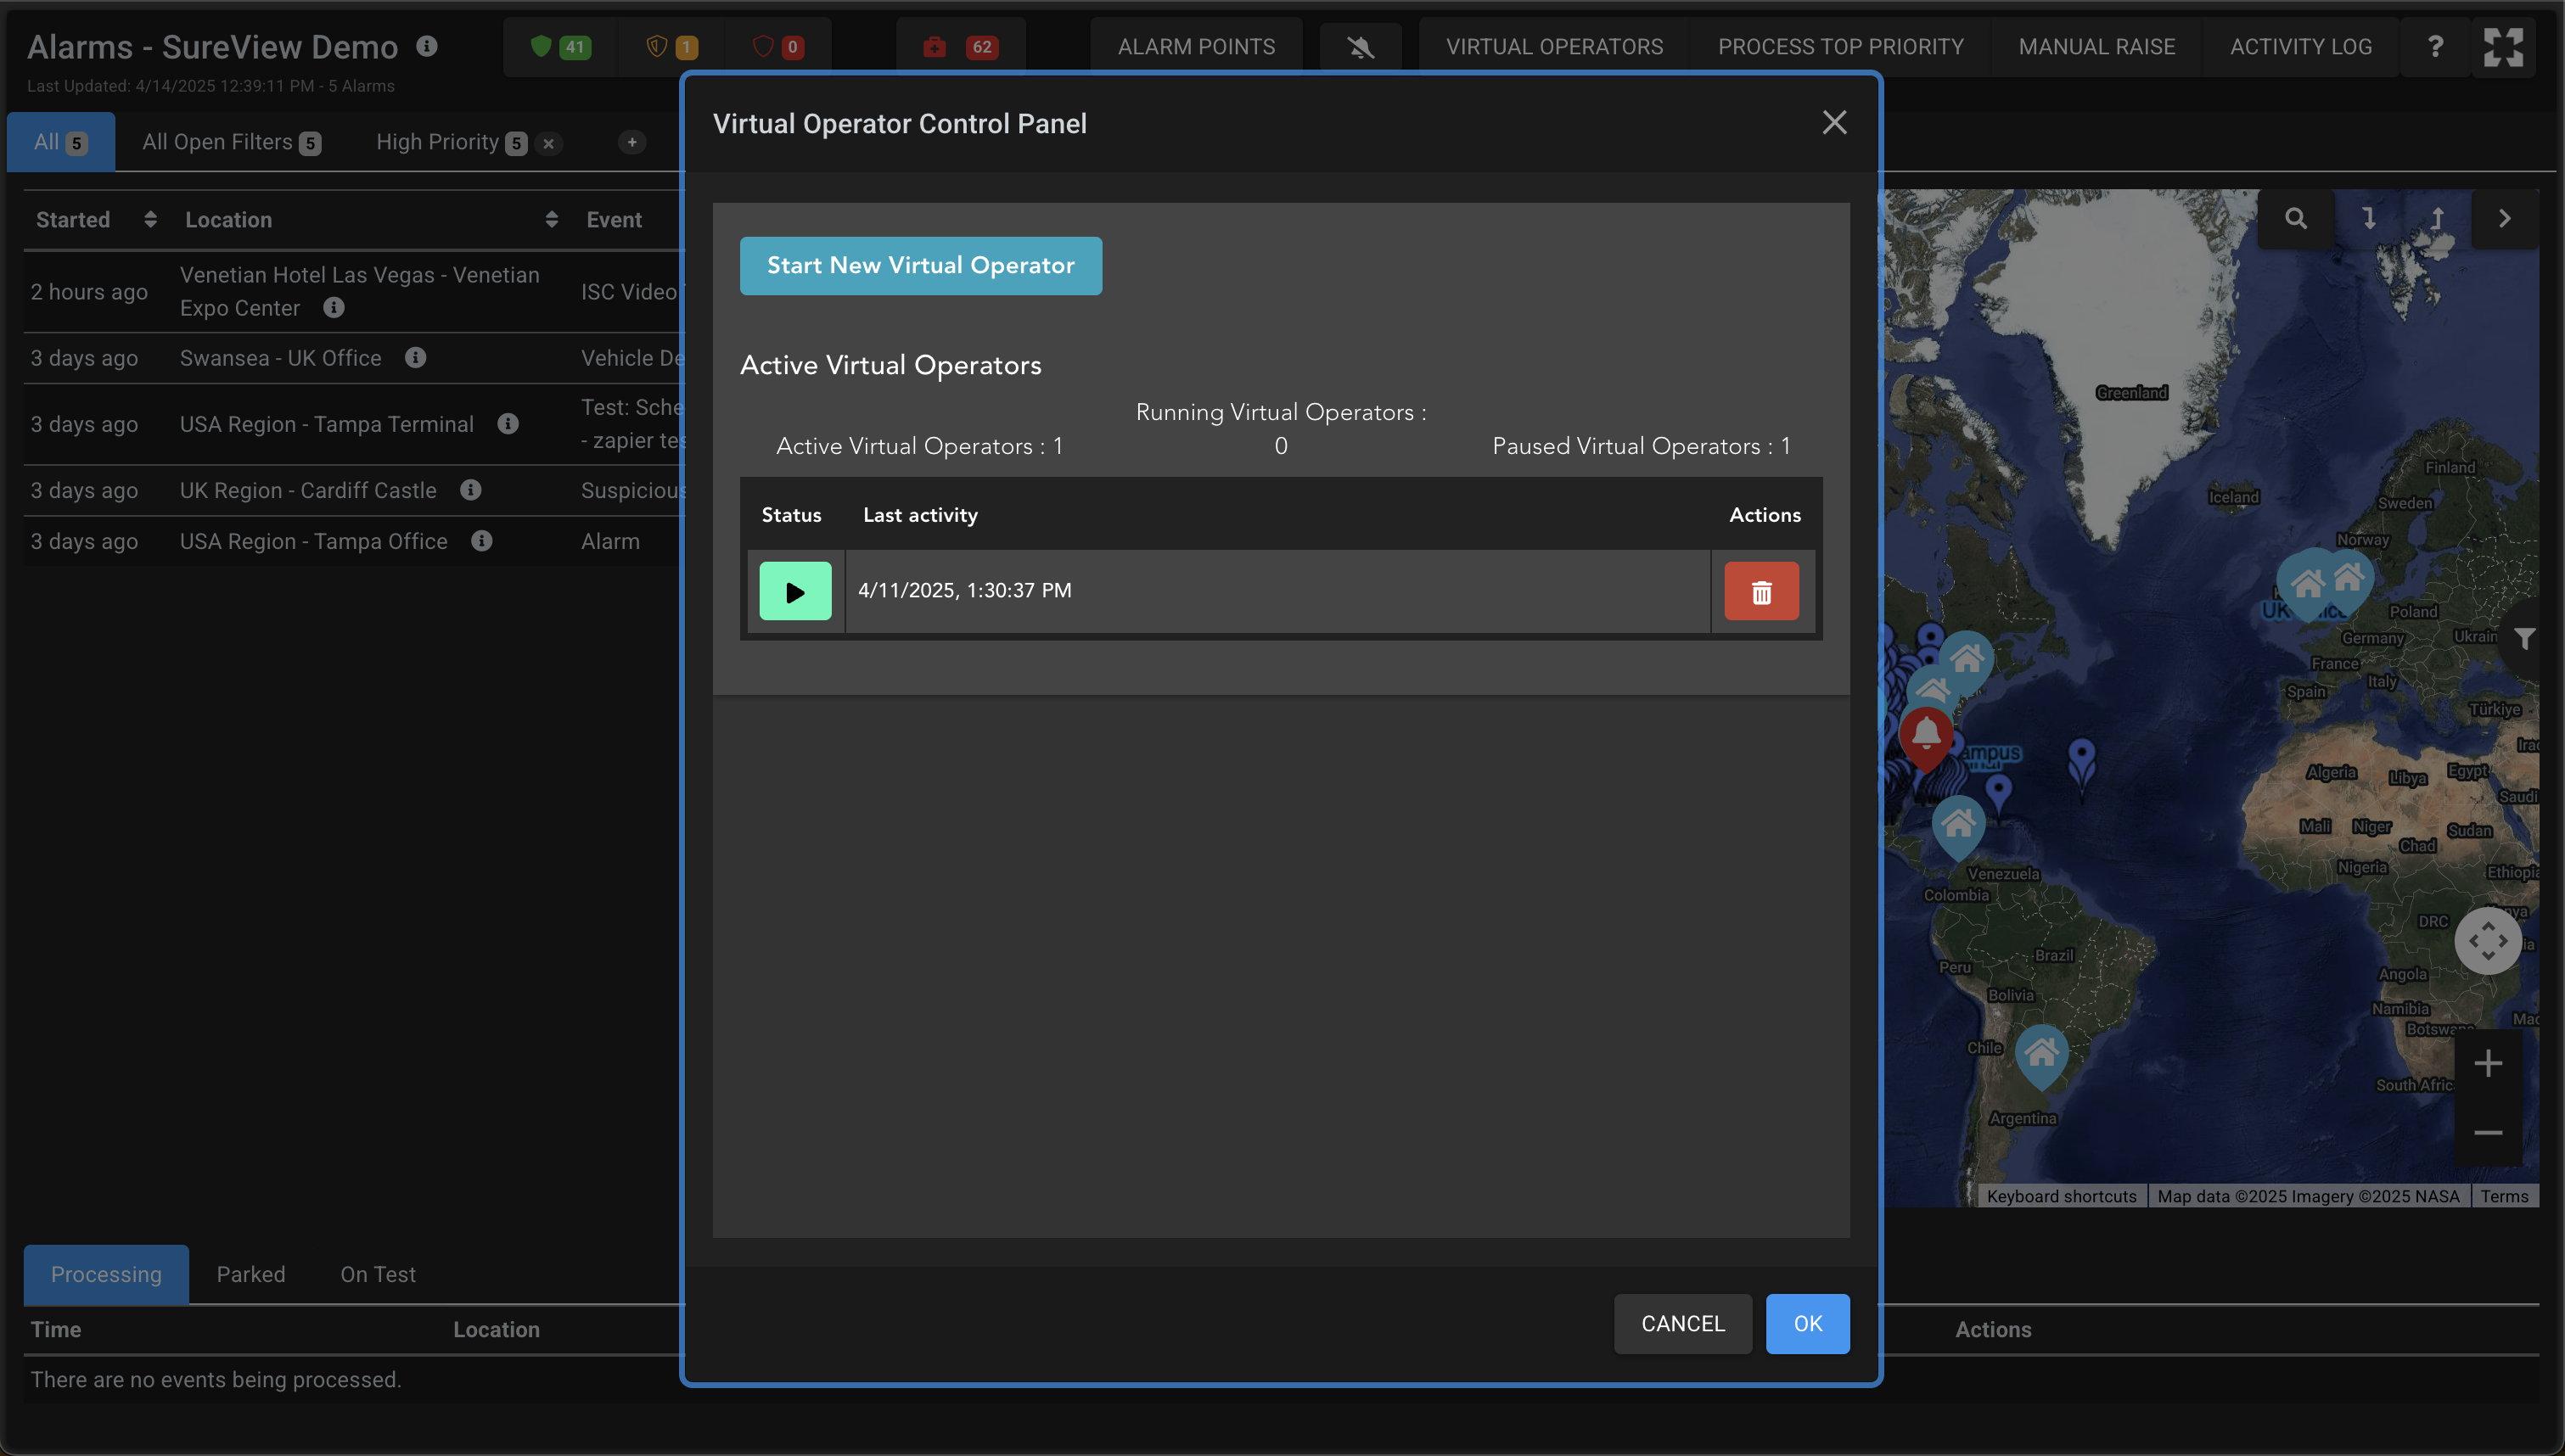
Task: Sort alarms by Location column arrows
Action: (551, 219)
